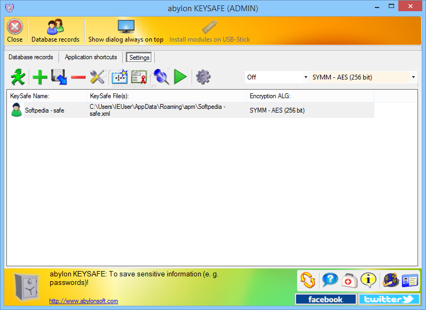
Task: Maximize the abylon KEYSAFE window
Action: tap(391, 6)
